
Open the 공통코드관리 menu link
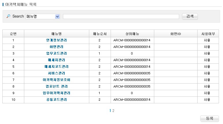tap(56, 100)
